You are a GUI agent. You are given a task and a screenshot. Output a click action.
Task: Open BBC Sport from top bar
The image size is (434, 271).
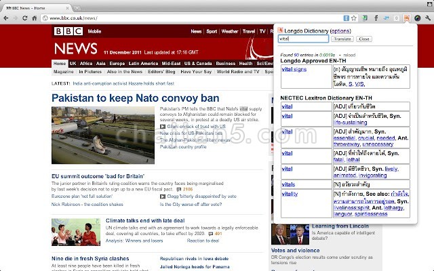click(x=212, y=32)
